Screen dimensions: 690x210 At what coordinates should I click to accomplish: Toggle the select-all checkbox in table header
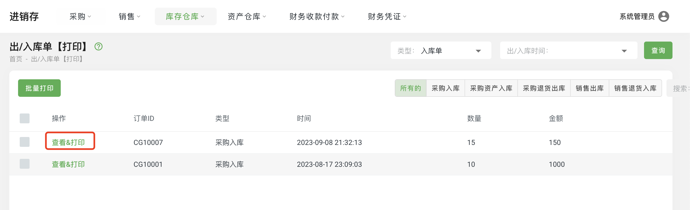click(25, 118)
